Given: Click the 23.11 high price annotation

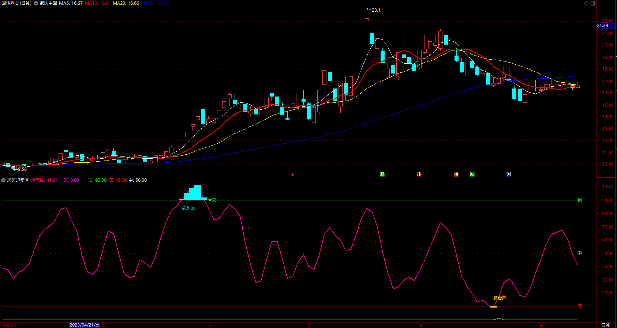Looking at the screenshot, I should coord(377,10).
